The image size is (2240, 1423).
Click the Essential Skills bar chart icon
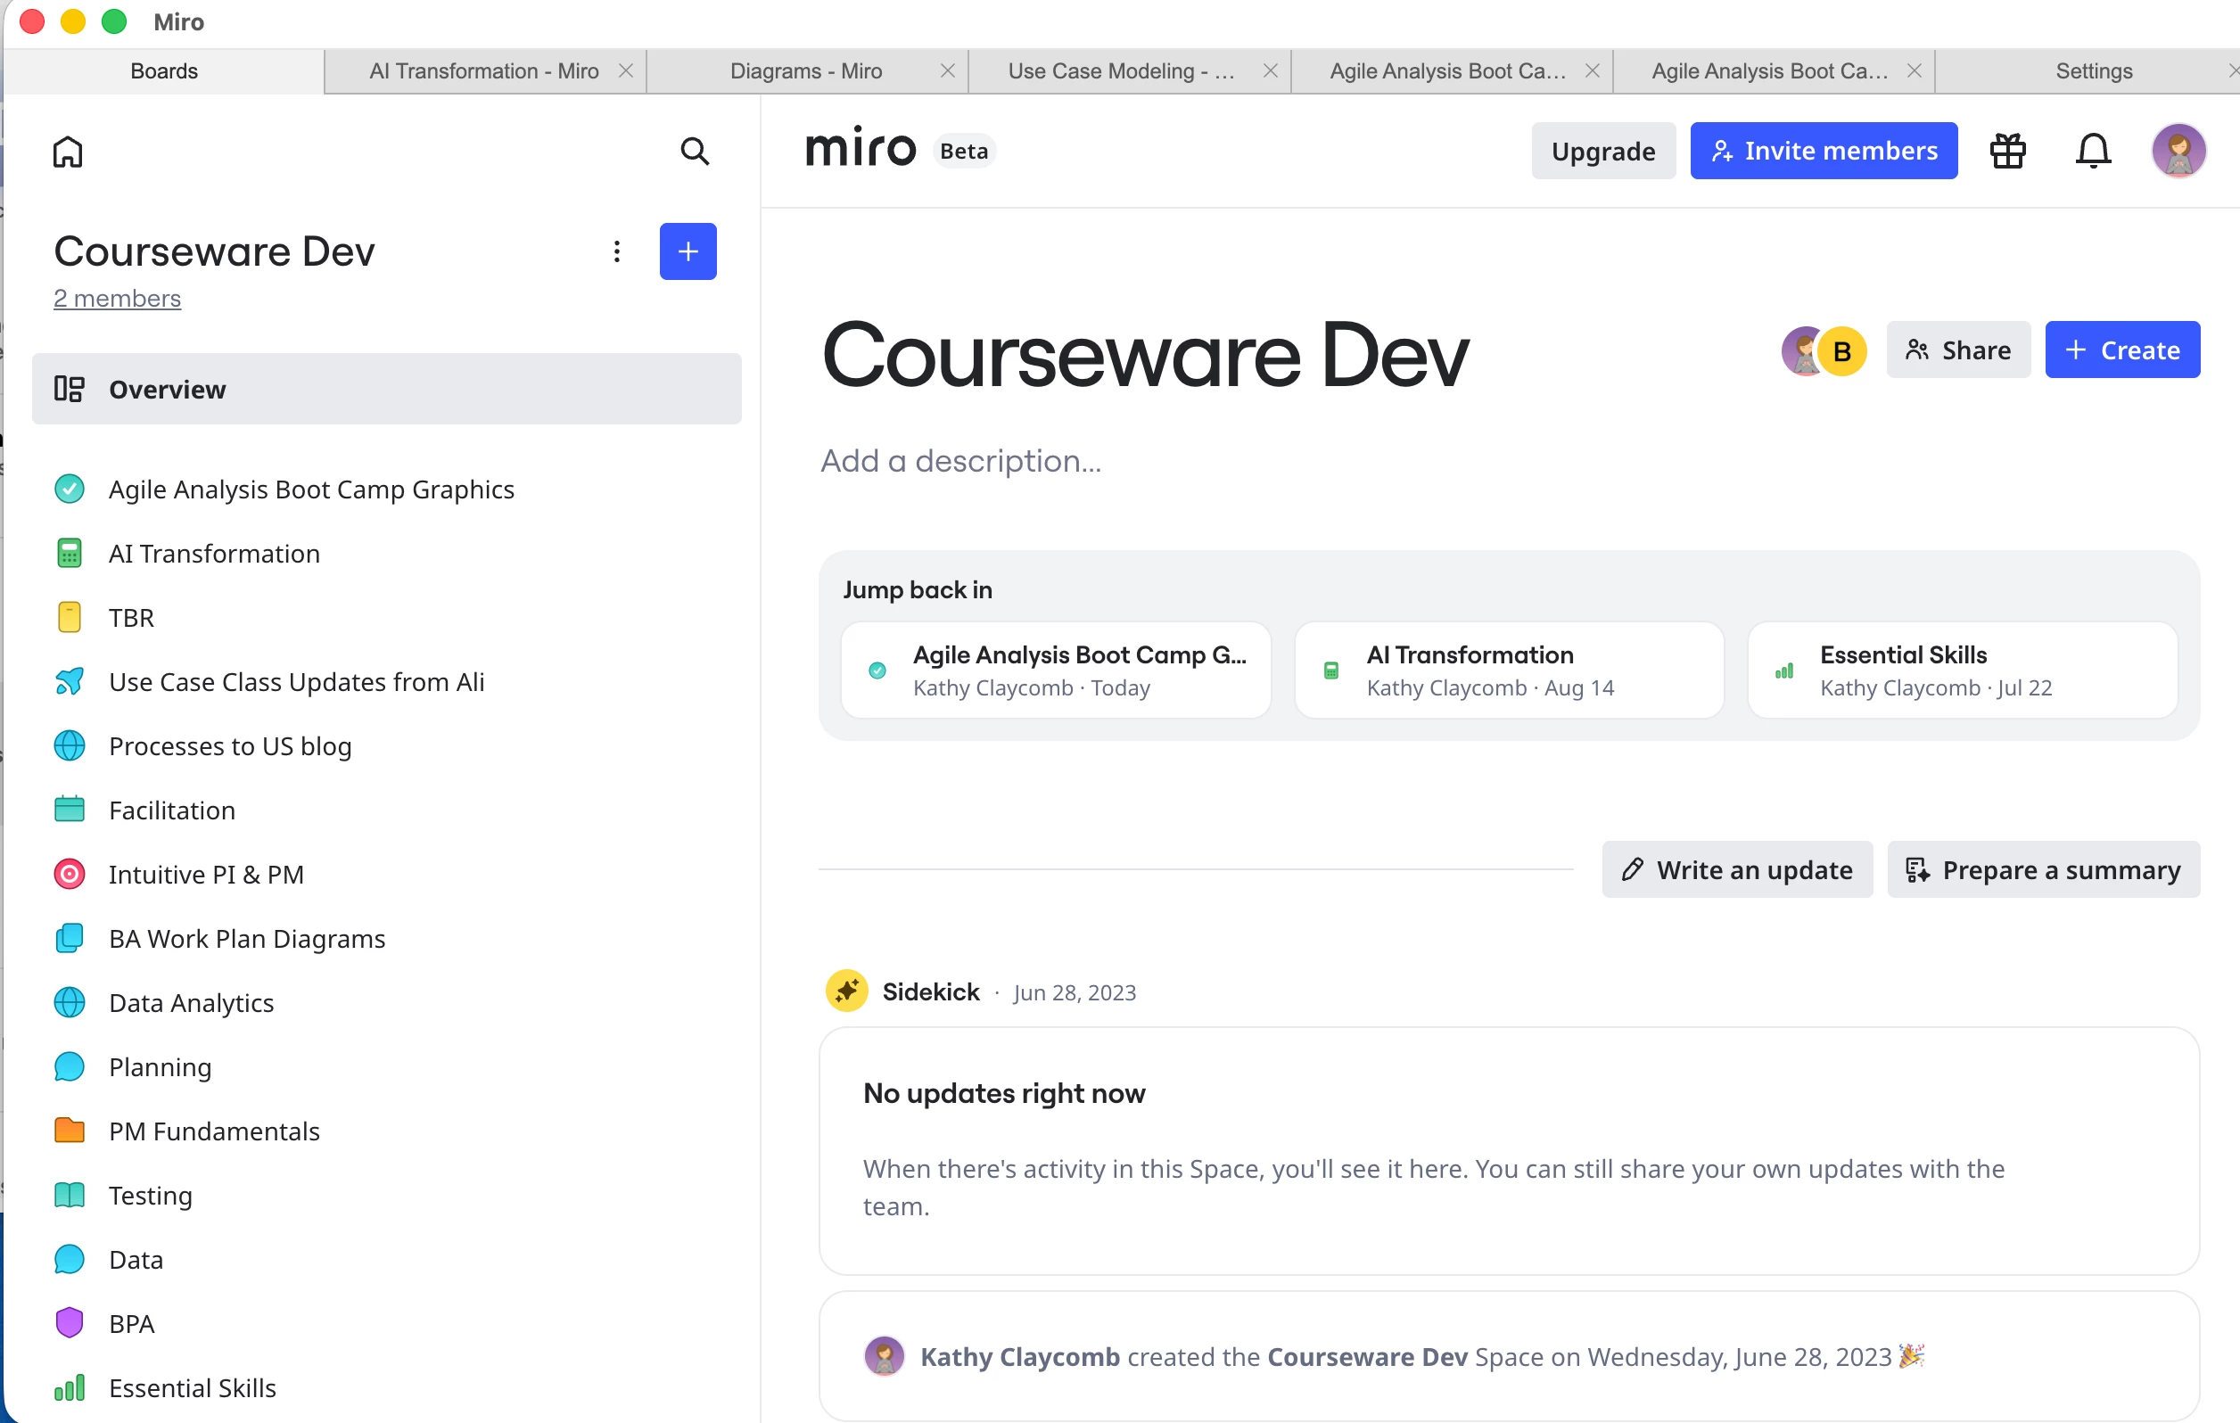click(x=70, y=1387)
